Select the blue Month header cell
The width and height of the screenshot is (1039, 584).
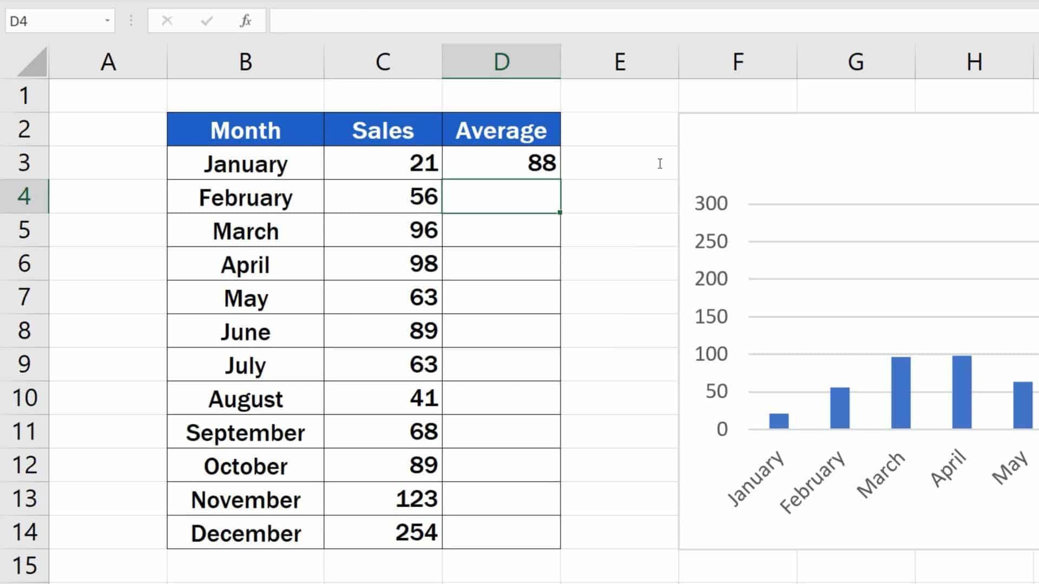(245, 130)
